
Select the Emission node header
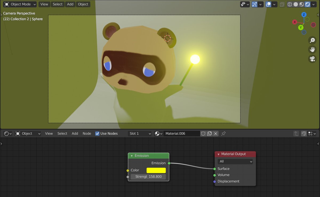pos(149,156)
